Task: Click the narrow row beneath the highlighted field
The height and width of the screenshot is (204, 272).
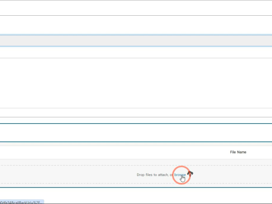Action: (136, 52)
